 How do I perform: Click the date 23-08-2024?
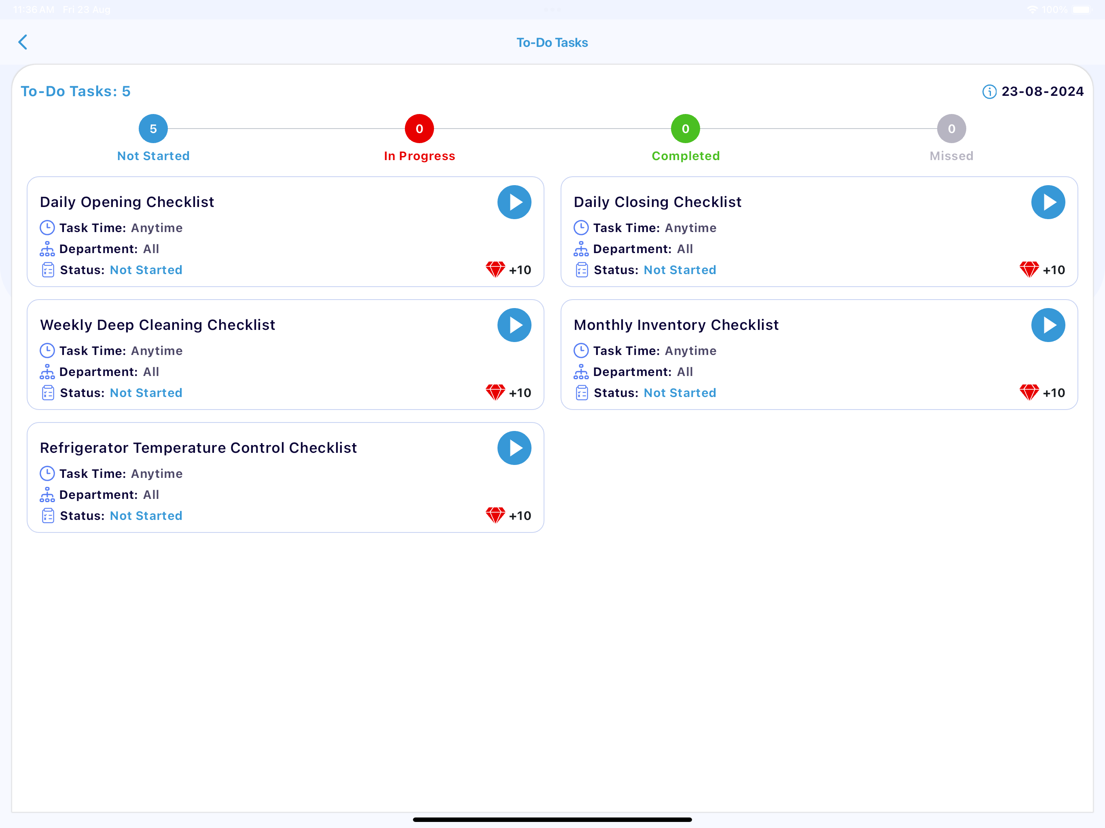(x=1042, y=92)
